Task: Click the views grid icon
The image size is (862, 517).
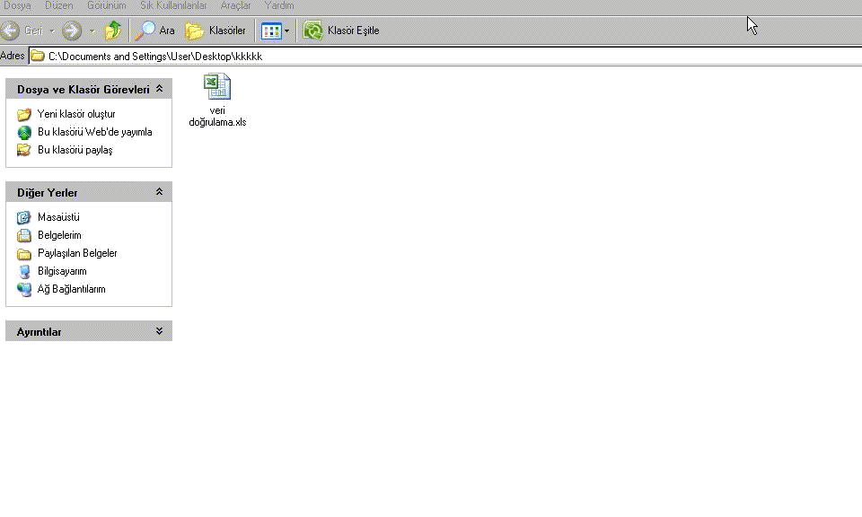Action: pyautogui.click(x=271, y=31)
